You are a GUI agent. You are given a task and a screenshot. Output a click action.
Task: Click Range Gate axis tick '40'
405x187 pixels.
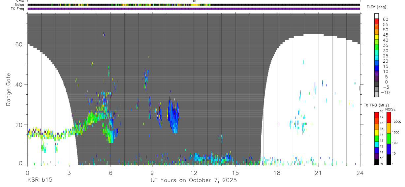point(19,84)
